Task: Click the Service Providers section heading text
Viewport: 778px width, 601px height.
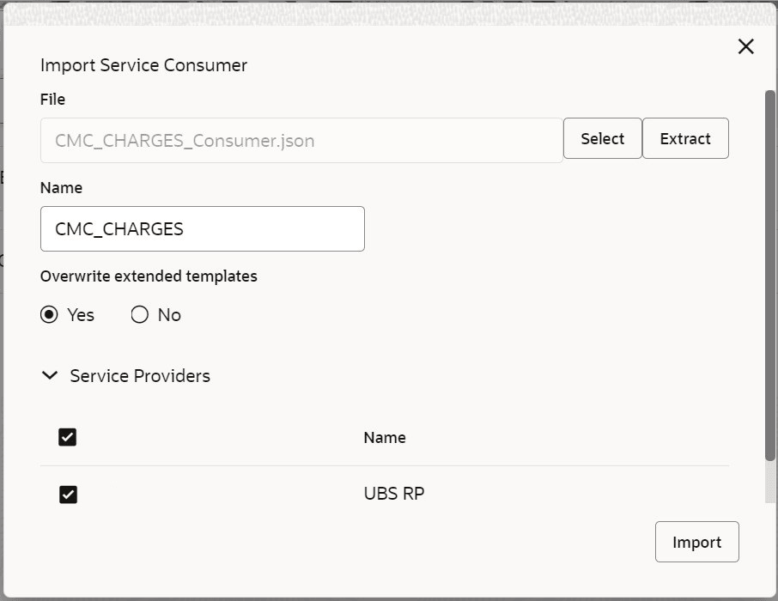Action: [140, 376]
